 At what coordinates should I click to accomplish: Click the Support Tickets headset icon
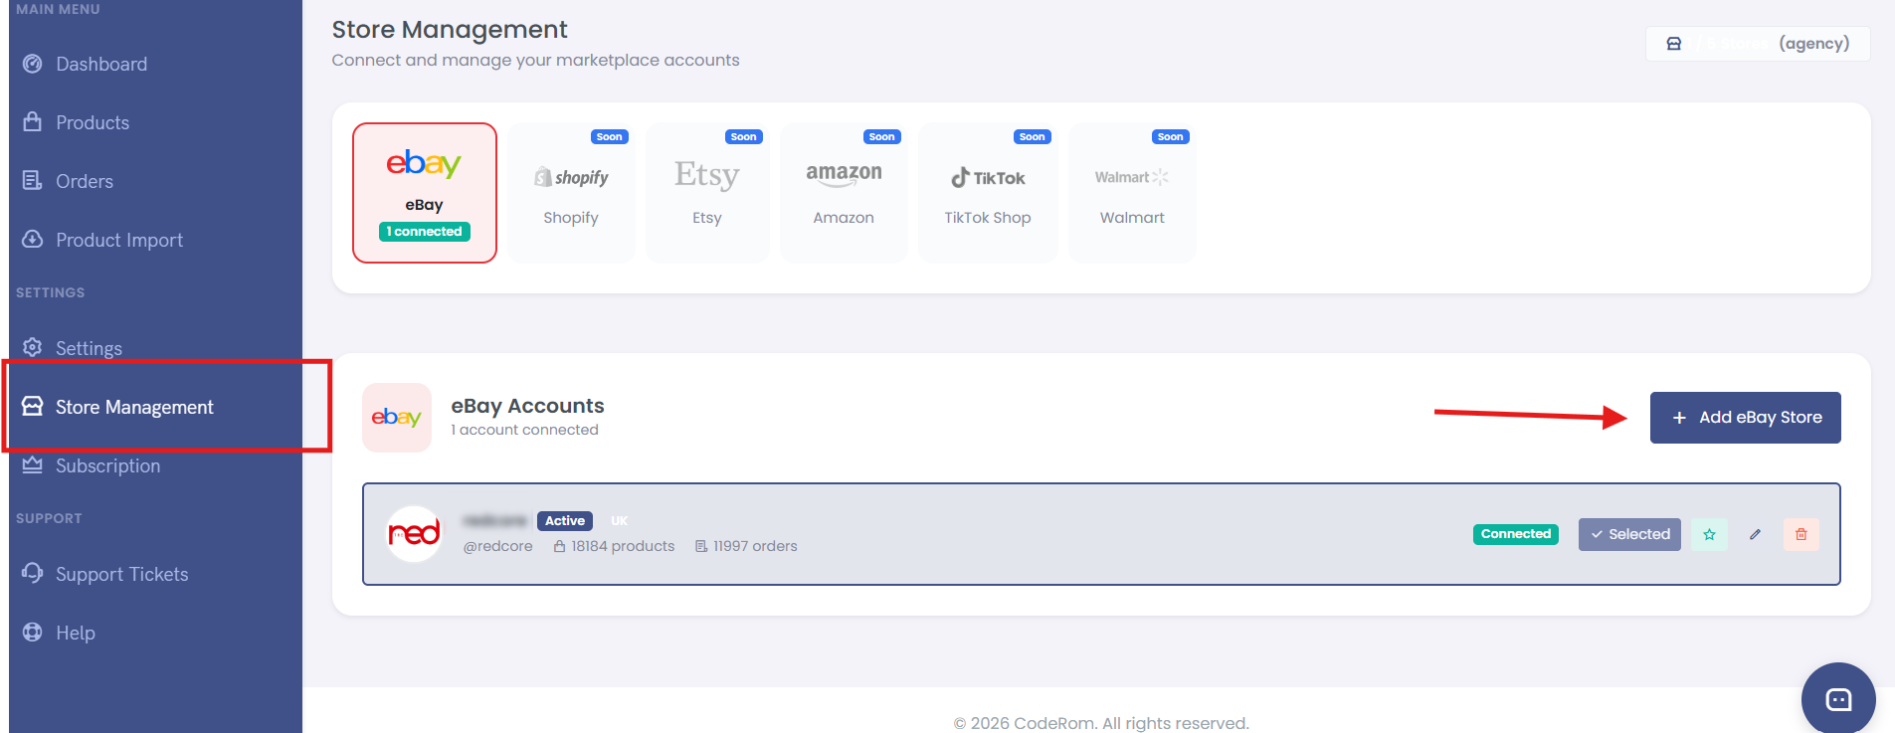tap(33, 573)
